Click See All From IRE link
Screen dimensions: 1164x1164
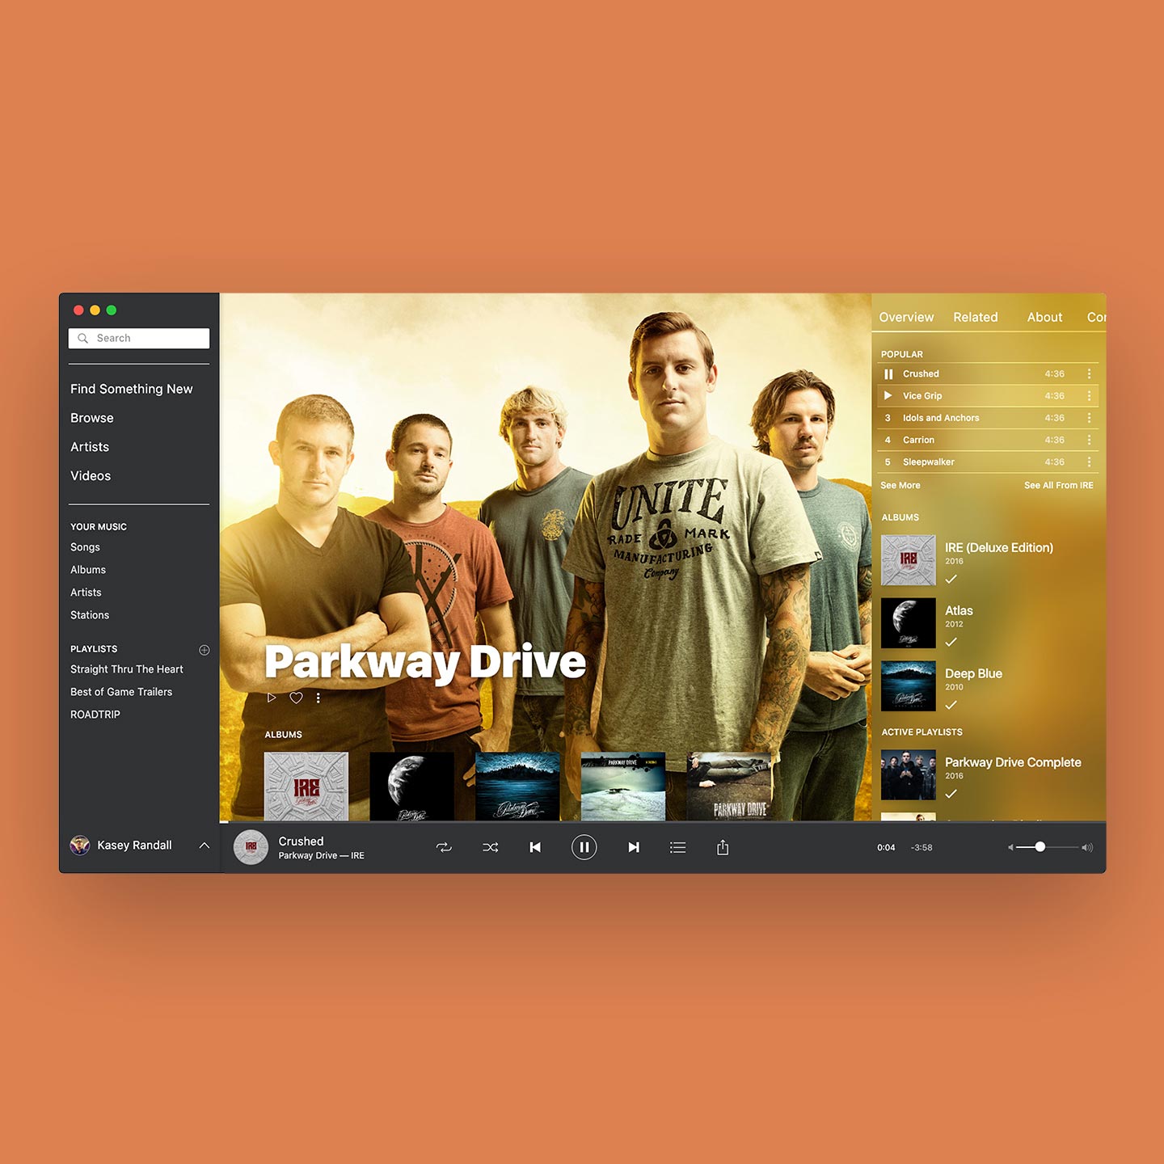[x=1059, y=486]
